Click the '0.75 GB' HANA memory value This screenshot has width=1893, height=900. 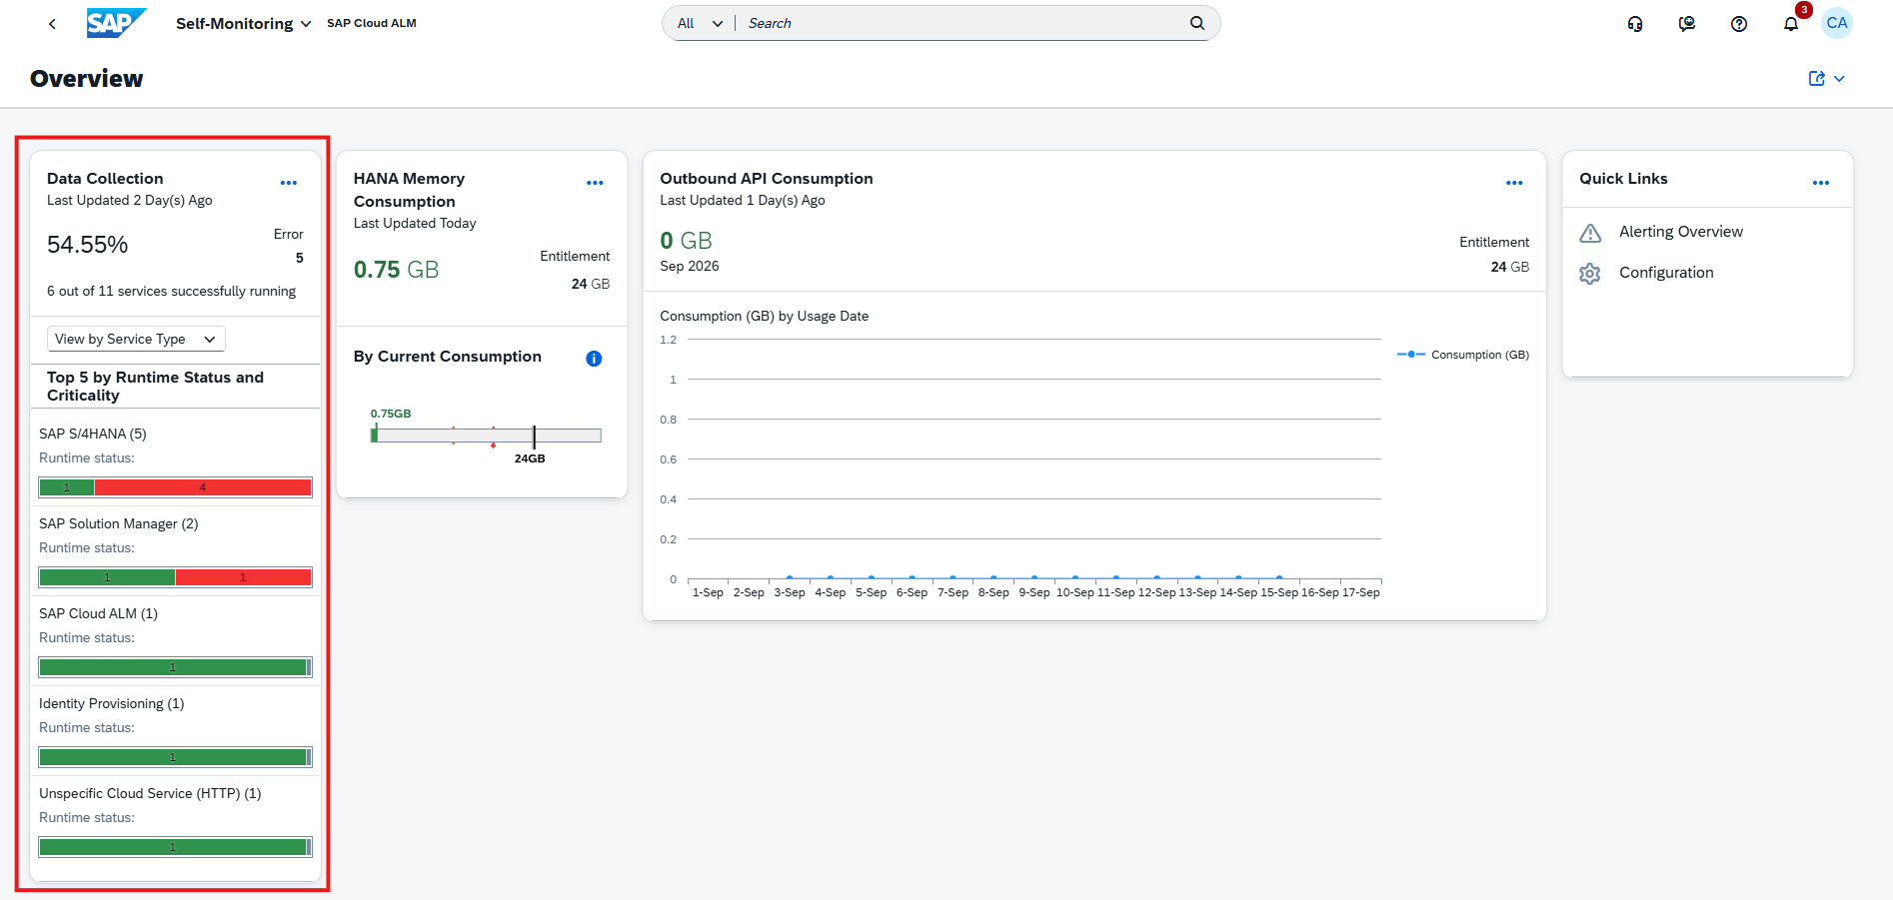click(x=397, y=270)
